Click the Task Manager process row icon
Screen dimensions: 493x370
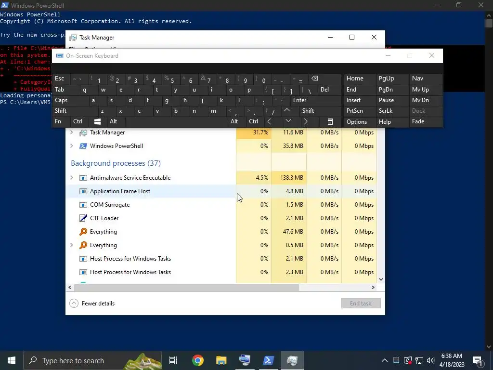click(x=83, y=133)
